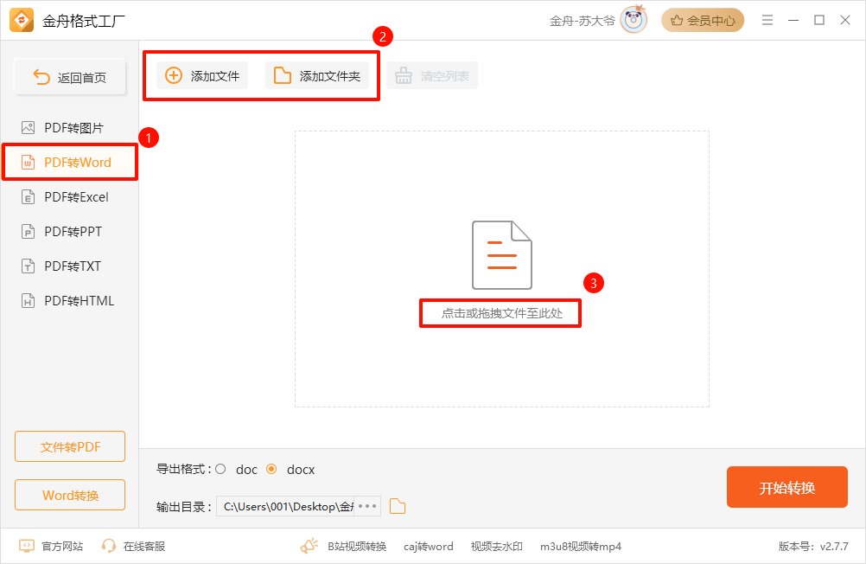Click the output folder browse icon
This screenshot has height=564, width=866.
(x=398, y=507)
